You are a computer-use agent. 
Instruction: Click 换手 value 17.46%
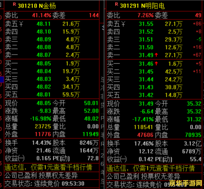click(x=144, y=144)
